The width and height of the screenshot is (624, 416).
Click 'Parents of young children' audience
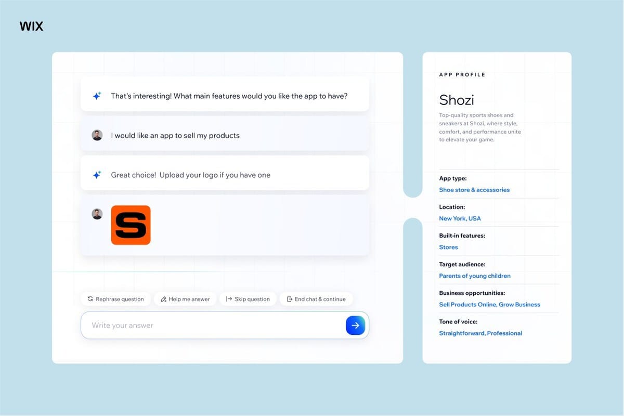tap(475, 276)
